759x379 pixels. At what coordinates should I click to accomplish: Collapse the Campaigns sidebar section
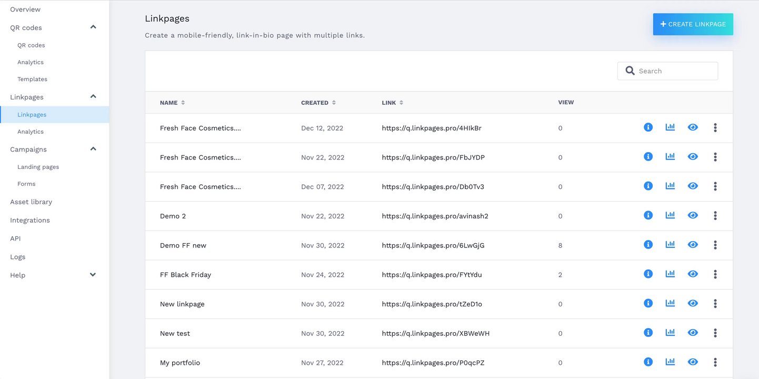[93, 149]
